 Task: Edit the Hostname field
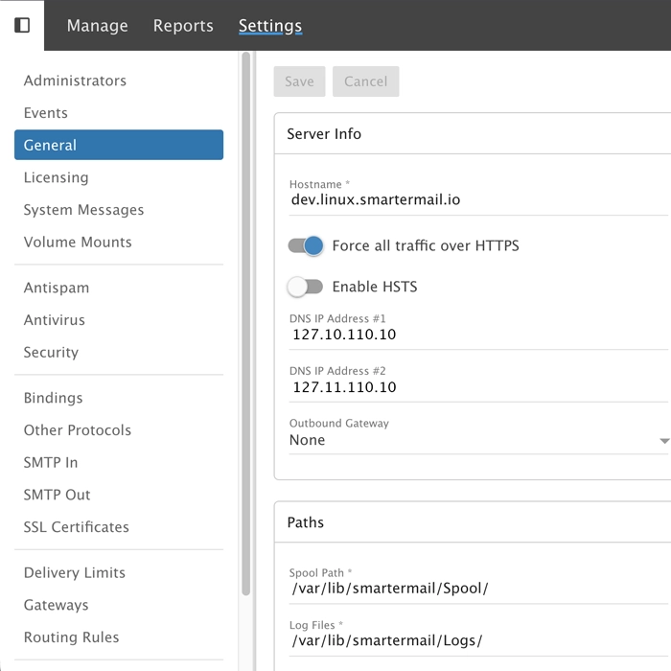point(479,199)
